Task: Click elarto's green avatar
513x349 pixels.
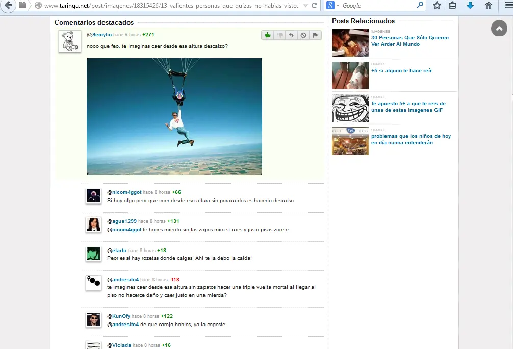Action: tap(93, 254)
